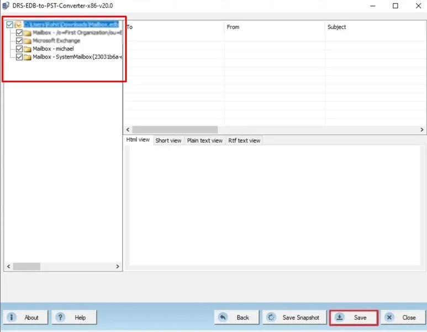Open the About dialog
Image resolution: width=427 pixels, height=332 pixels.
[x=25, y=317]
